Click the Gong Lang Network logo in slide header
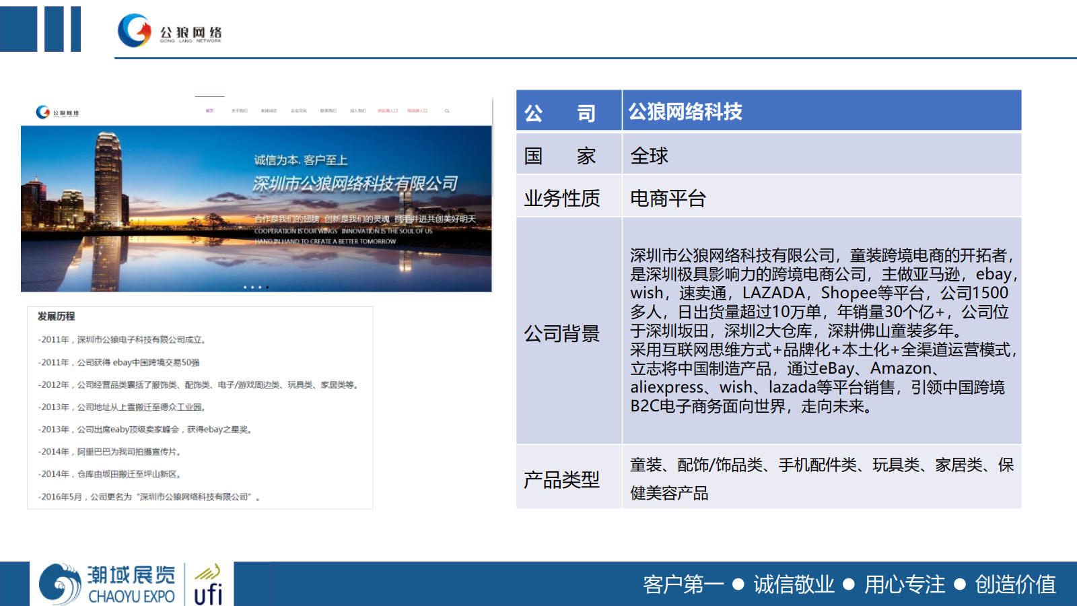The width and height of the screenshot is (1077, 606). (x=170, y=31)
